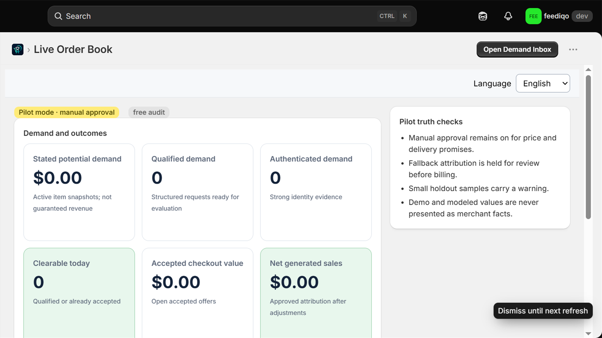Viewport: 602px width, 338px height.
Task: Click 'Active item snapshots' description
Action: 72,202
